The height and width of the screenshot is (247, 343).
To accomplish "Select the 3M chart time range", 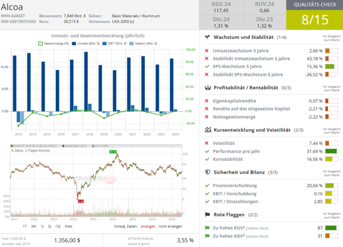I will [33, 226].
